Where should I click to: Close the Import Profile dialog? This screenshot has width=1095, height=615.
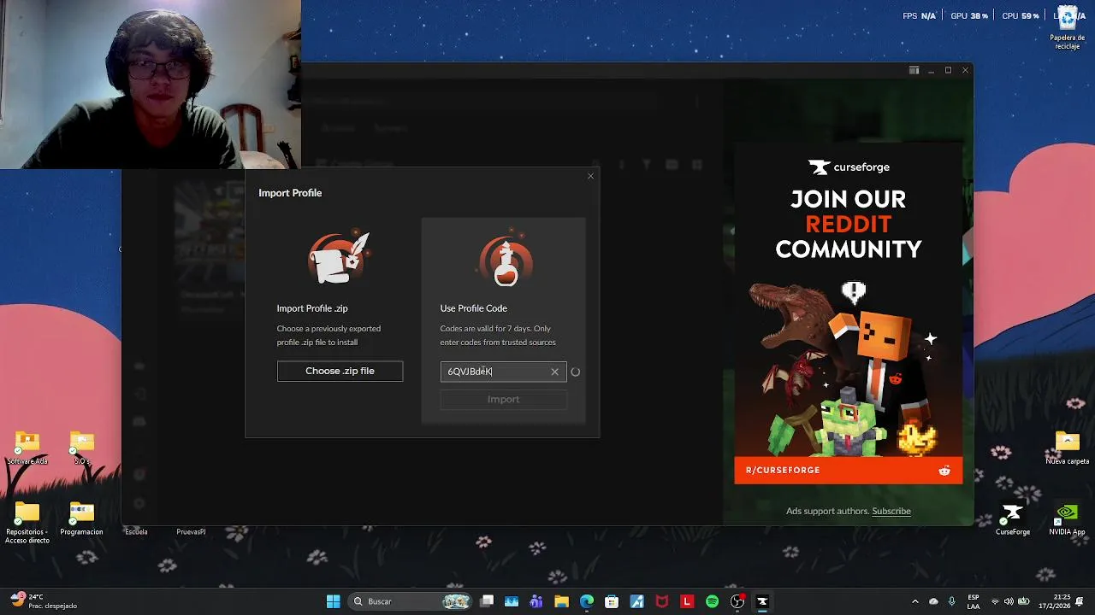coord(590,176)
